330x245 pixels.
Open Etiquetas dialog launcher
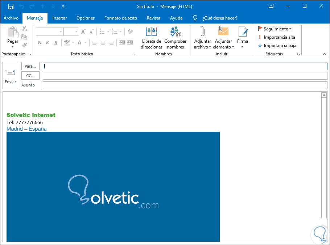pos(298,54)
